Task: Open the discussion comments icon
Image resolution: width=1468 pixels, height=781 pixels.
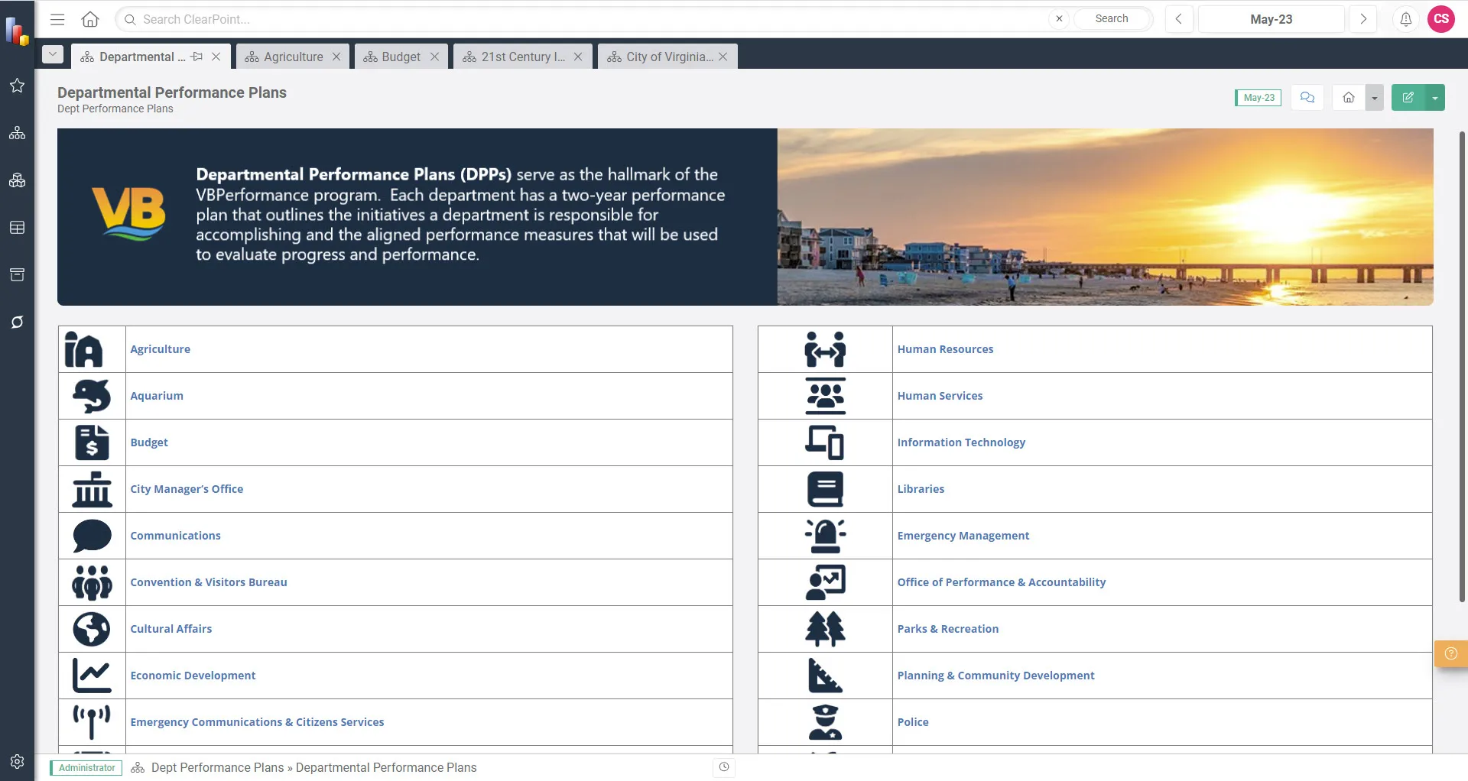Action: point(1307,98)
